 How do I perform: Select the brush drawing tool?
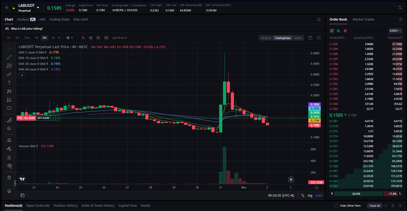(x=9, y=74)
